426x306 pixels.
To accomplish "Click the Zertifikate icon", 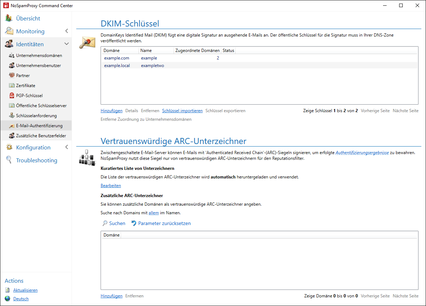I will pyautogui.click(x=12, y=85).
